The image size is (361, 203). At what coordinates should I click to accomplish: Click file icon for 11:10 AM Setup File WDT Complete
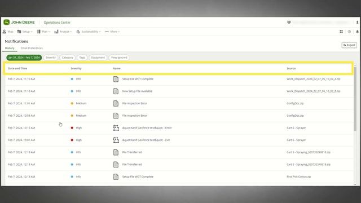tap(116, 79)
